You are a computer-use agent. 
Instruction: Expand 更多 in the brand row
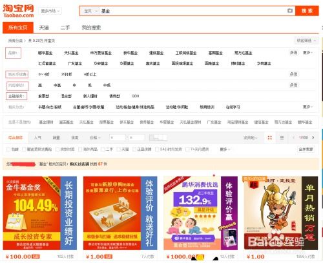click(x=307, y=53)
